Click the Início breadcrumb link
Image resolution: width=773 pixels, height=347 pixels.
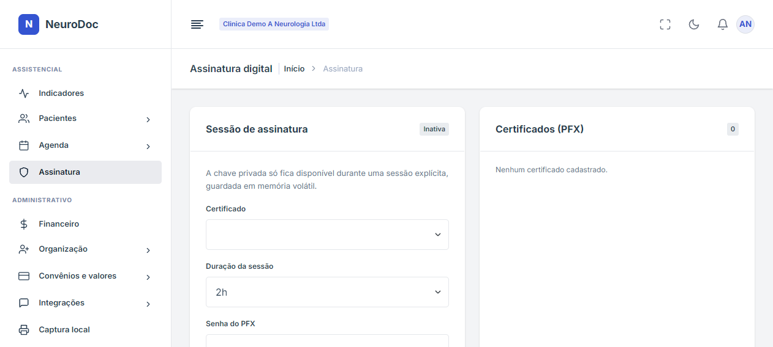coord(294,69)
